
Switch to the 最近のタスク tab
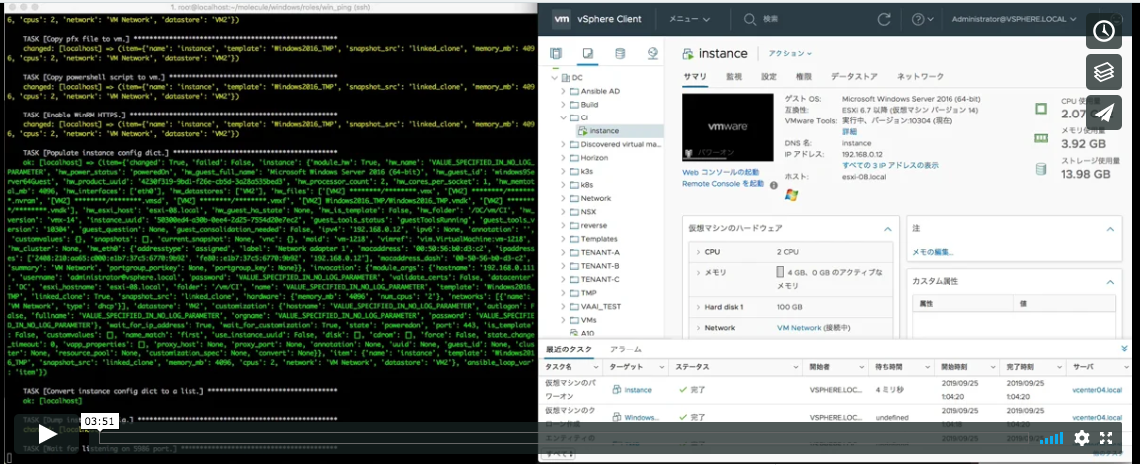(x=569, y=349)
